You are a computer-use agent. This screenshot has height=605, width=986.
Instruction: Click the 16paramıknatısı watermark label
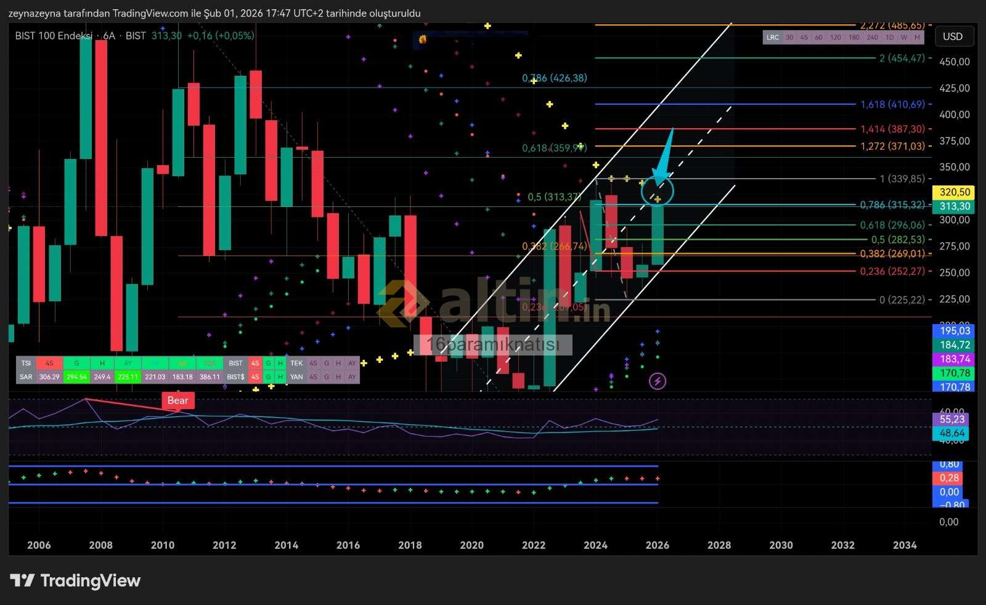496,344
